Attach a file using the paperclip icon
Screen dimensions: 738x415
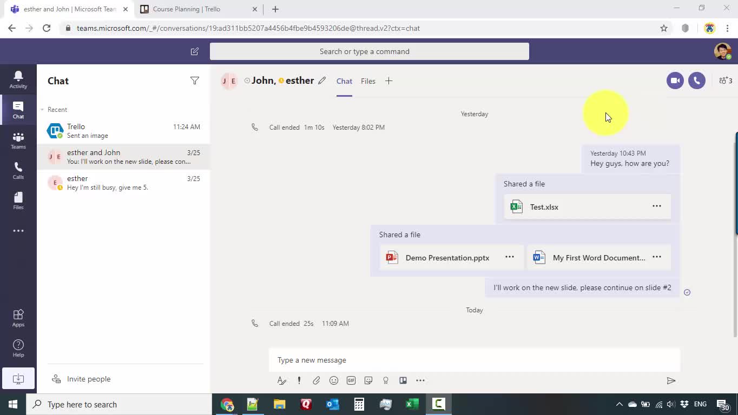[317, 380]
